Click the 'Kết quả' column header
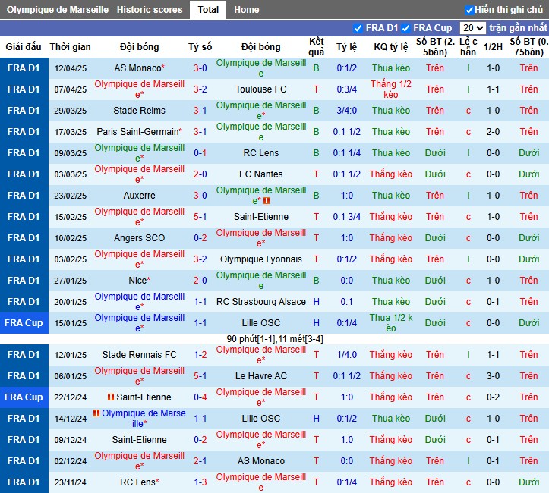The image size is (549, 493). 317,47
